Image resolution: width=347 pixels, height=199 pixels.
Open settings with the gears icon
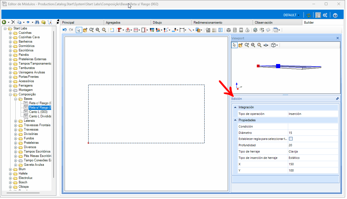coord(325,15)
